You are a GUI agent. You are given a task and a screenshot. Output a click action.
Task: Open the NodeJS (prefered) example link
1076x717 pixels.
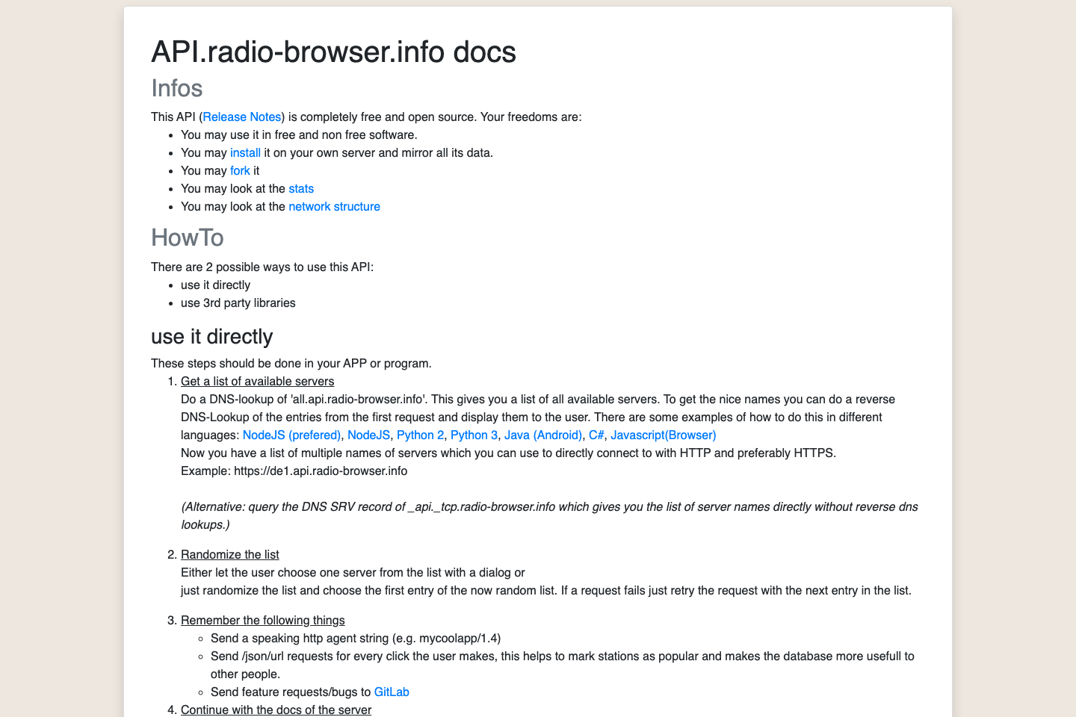(292, 435)
